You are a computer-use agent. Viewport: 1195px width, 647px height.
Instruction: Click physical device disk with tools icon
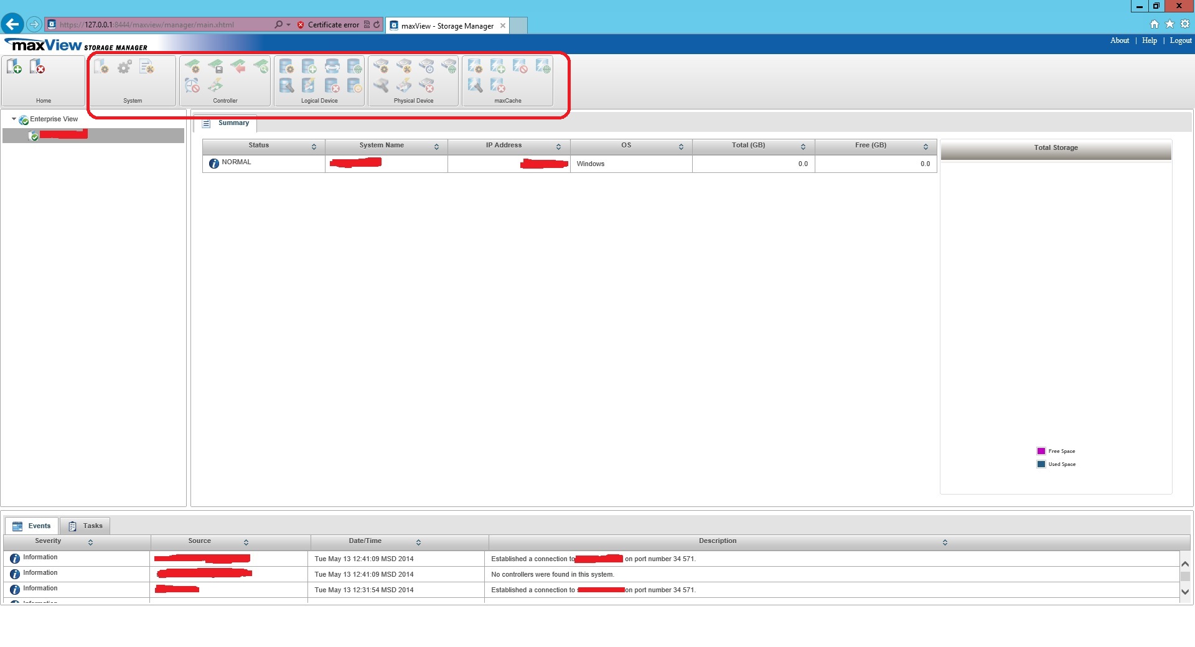point(404,67)
